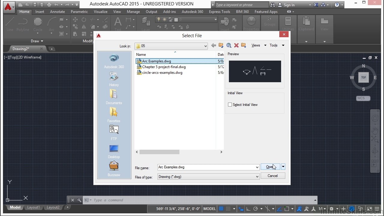Switch to the Insert ribbon tab

[x=40, y=12]
